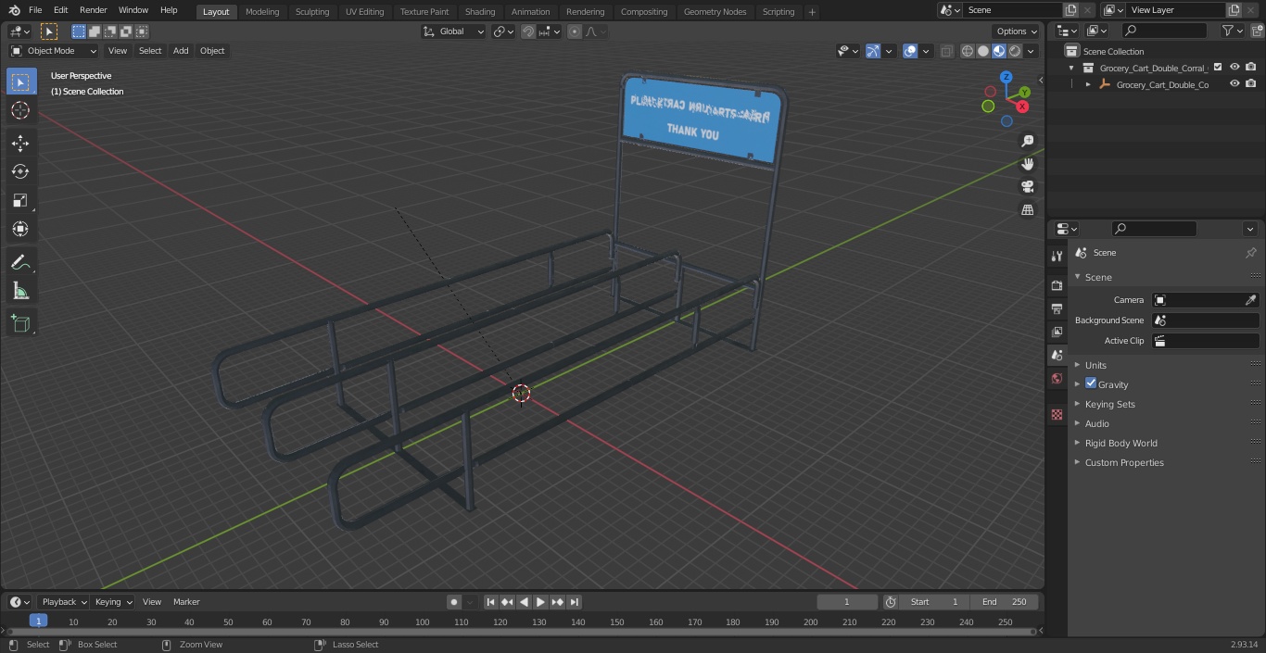Switch to wireframe shading

(968, 51)
